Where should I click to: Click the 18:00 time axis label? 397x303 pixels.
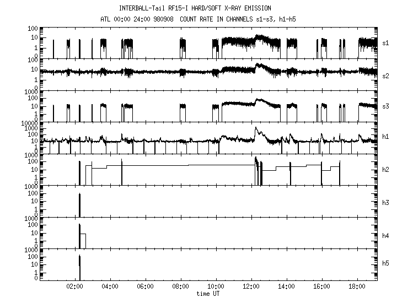click(357, 288)
